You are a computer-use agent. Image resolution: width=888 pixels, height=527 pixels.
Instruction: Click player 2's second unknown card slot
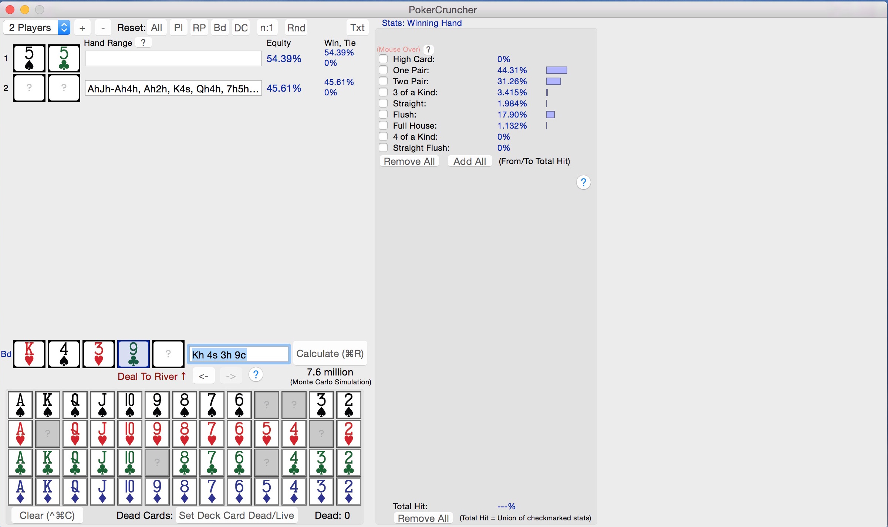pos(64,88)
